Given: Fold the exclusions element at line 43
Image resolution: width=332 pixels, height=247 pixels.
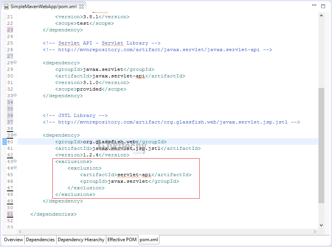Looking at the screenshot, I should (15, 161).
